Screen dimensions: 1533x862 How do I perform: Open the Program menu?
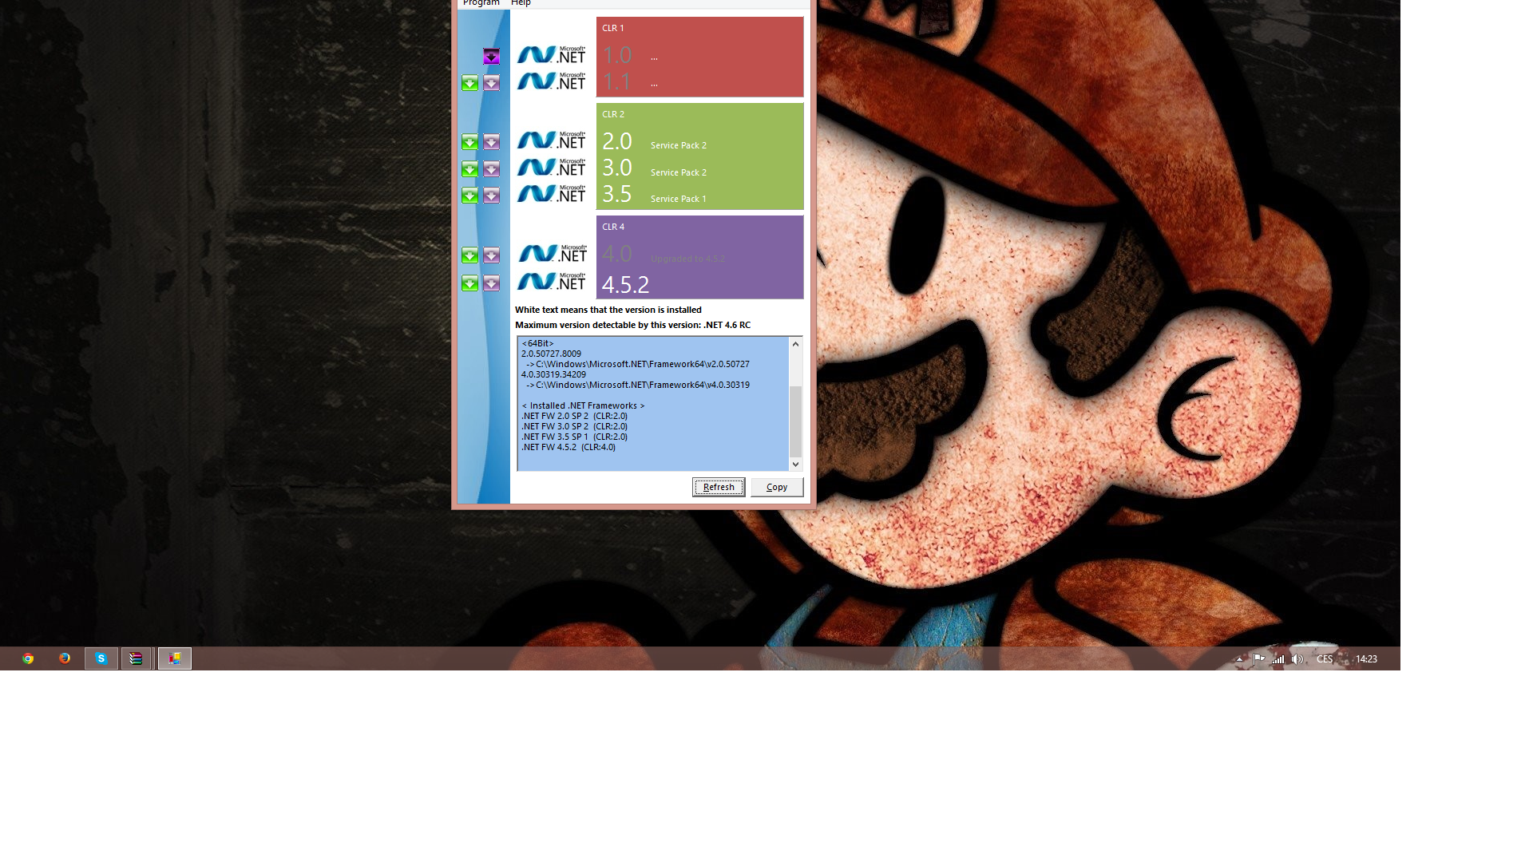click(481, 3)
